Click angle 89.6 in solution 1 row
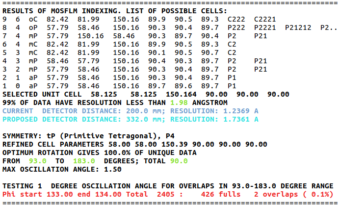Image resolution: width=341 pixels, height=205 pixels. click(183, 86)
